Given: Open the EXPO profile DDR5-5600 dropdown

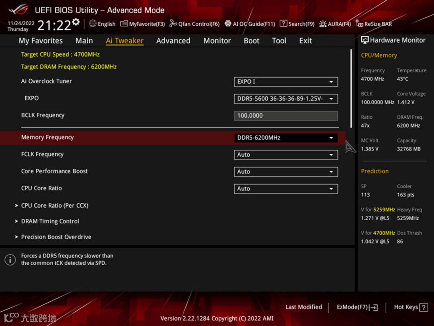Looking at the screenshot, I should pos(286,99).
